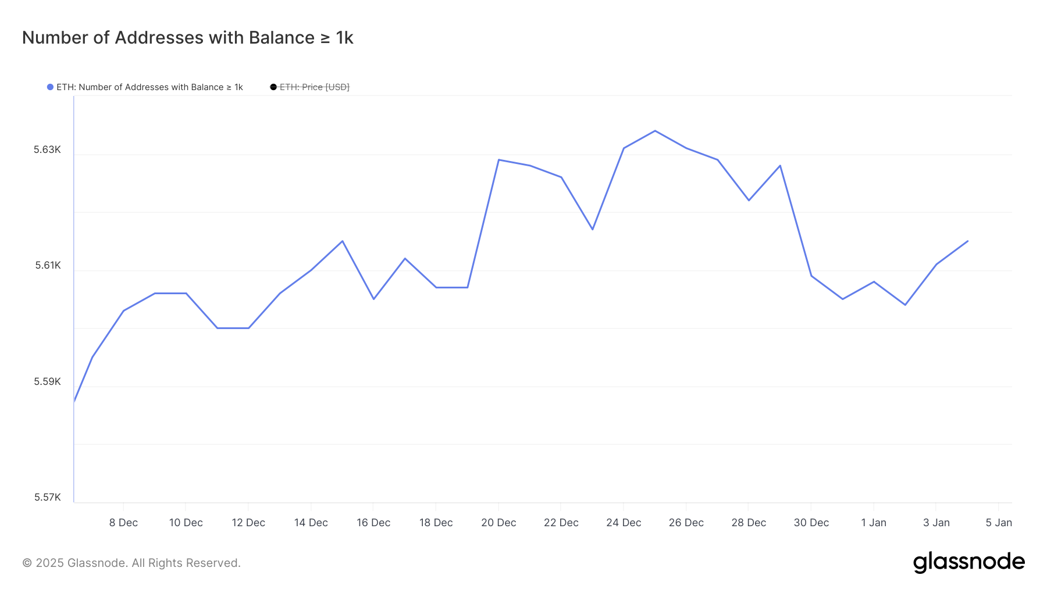Click the line's last data point near 4 Jan
Screen dimensions: 1047x589
[967, 241]
